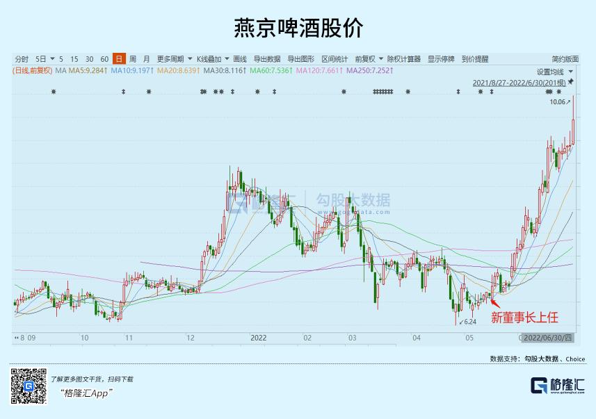
Task: Pin the date range with pushpin icon
Action: 570,82
